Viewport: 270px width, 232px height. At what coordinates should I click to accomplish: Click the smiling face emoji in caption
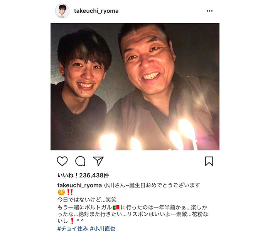(x=61, y=192)
